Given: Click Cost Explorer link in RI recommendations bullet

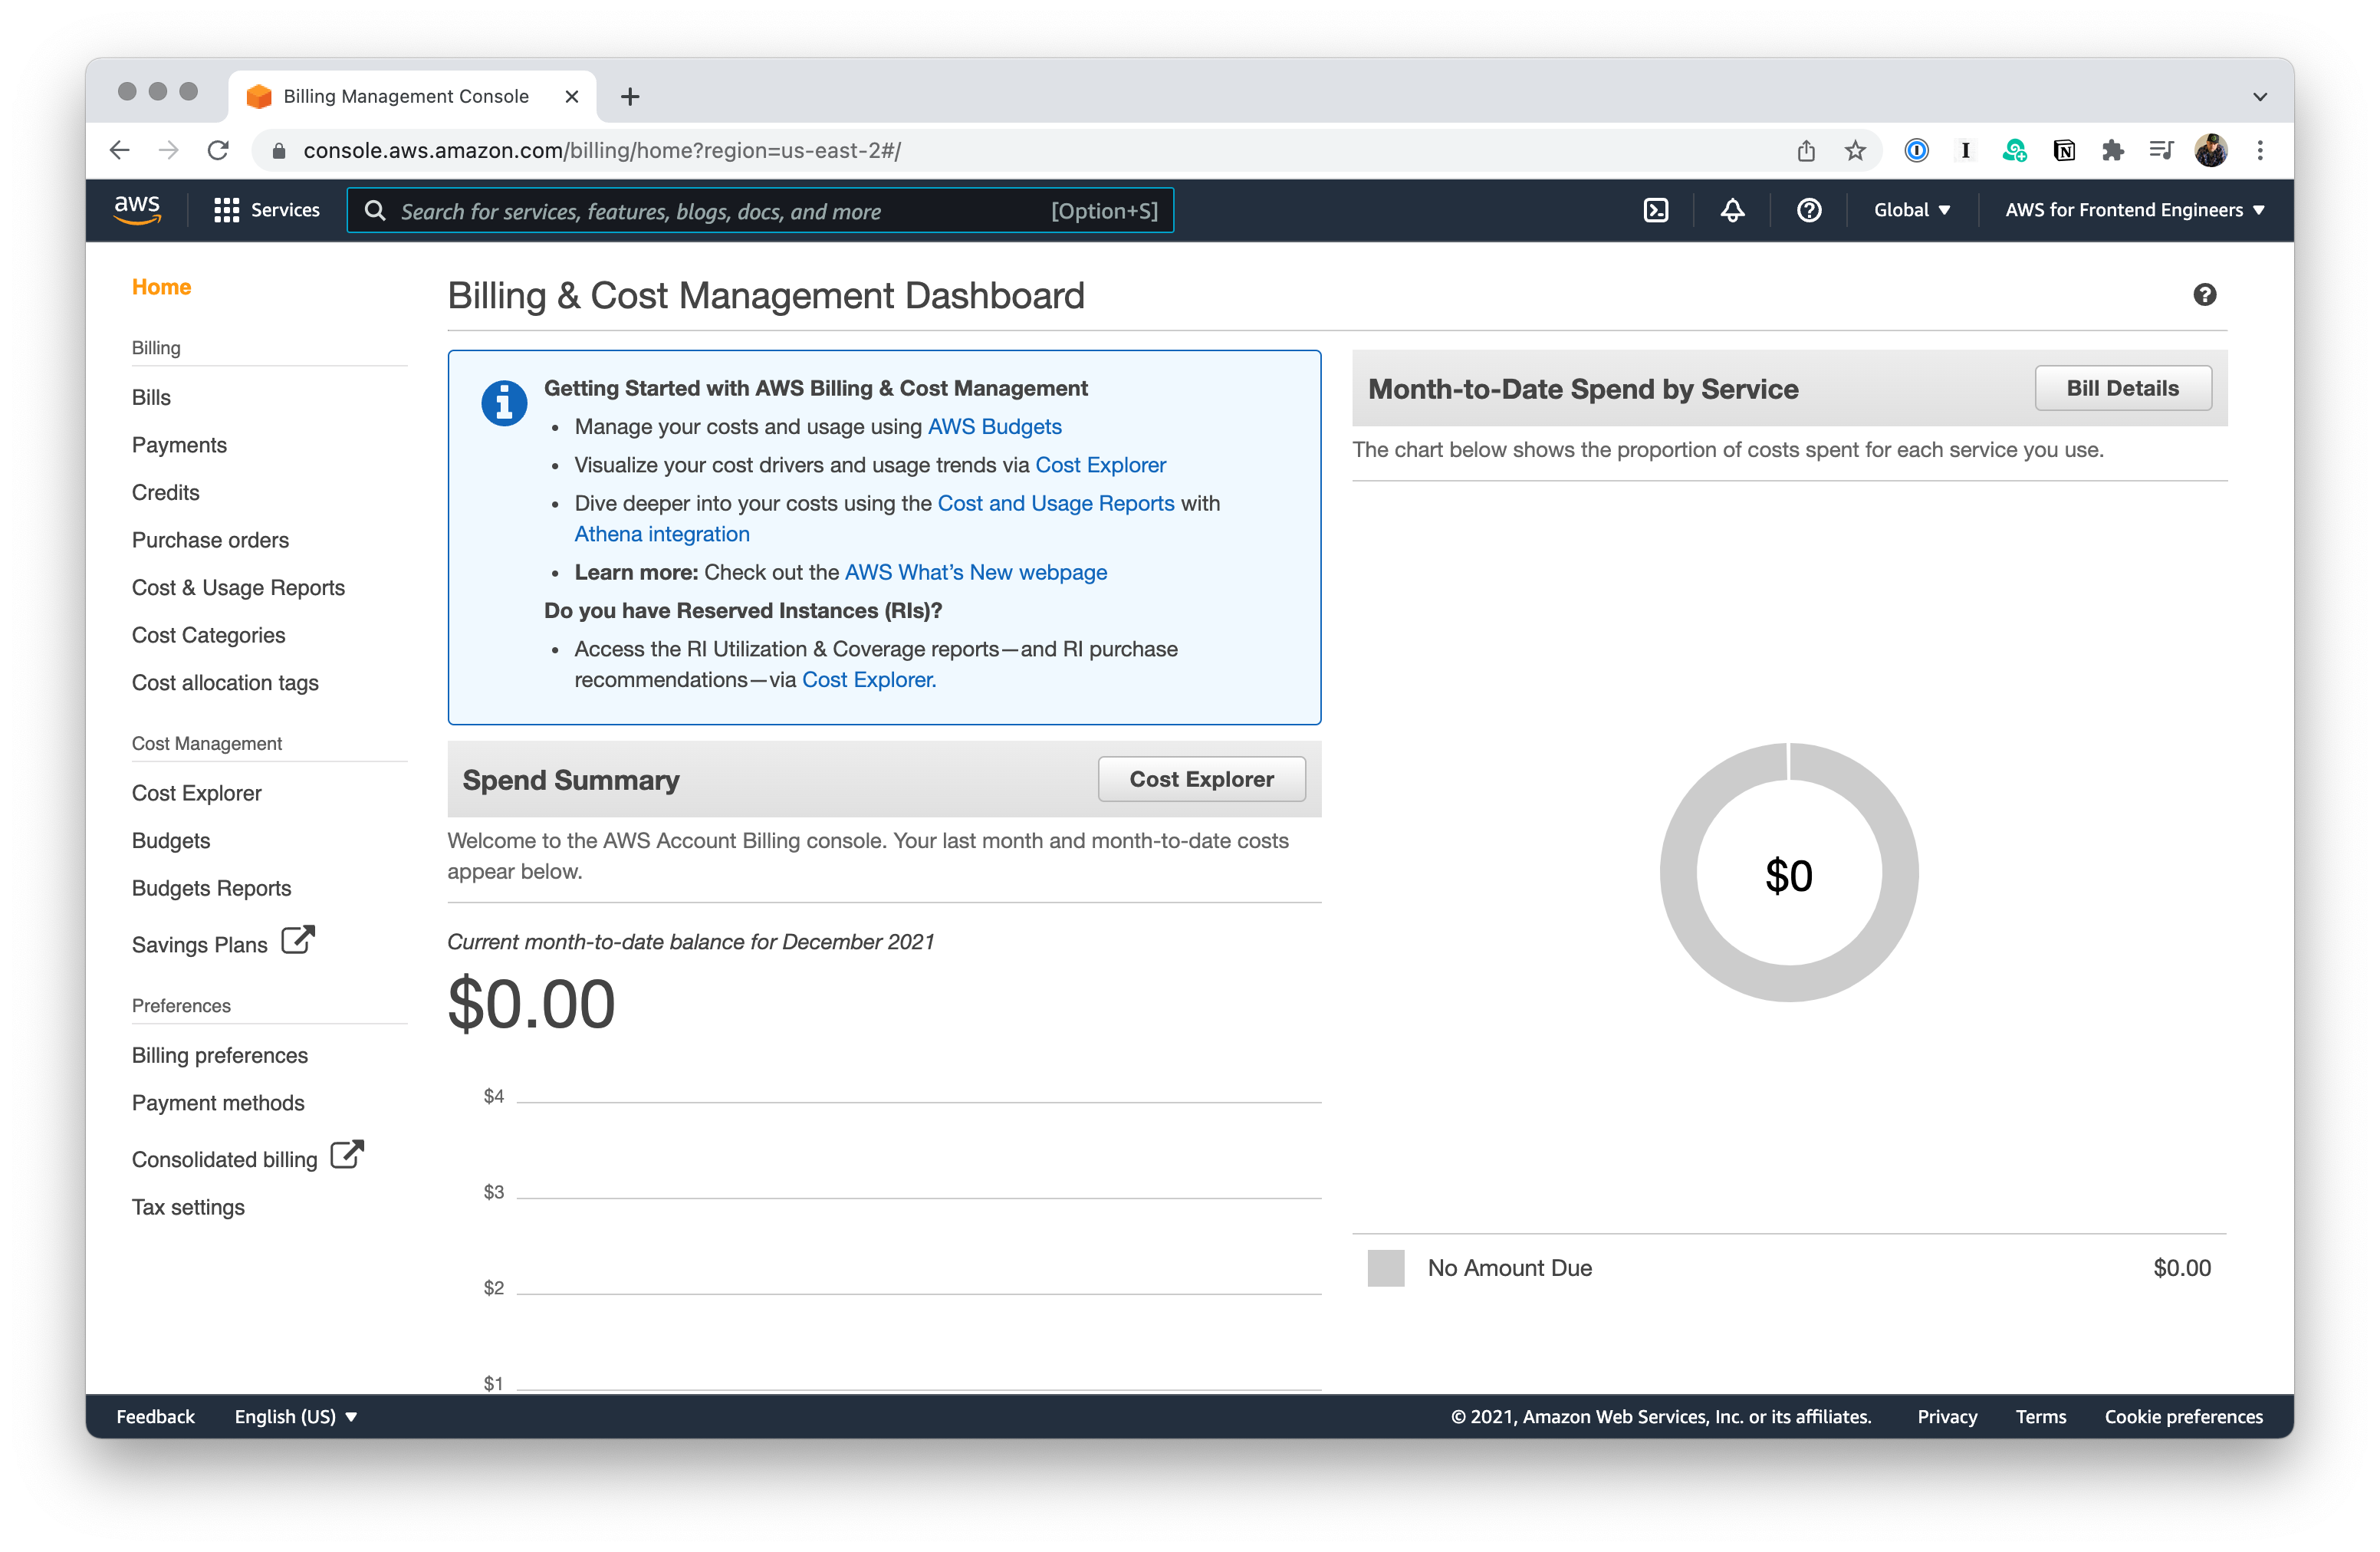Looking at the screenshot, I should click(868, 679).
